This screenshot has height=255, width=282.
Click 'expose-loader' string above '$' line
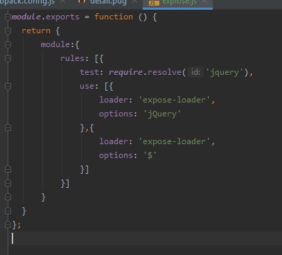pos(174,141)
